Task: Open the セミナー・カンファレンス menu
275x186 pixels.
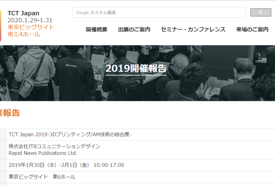Action: [x=193, y=29]
